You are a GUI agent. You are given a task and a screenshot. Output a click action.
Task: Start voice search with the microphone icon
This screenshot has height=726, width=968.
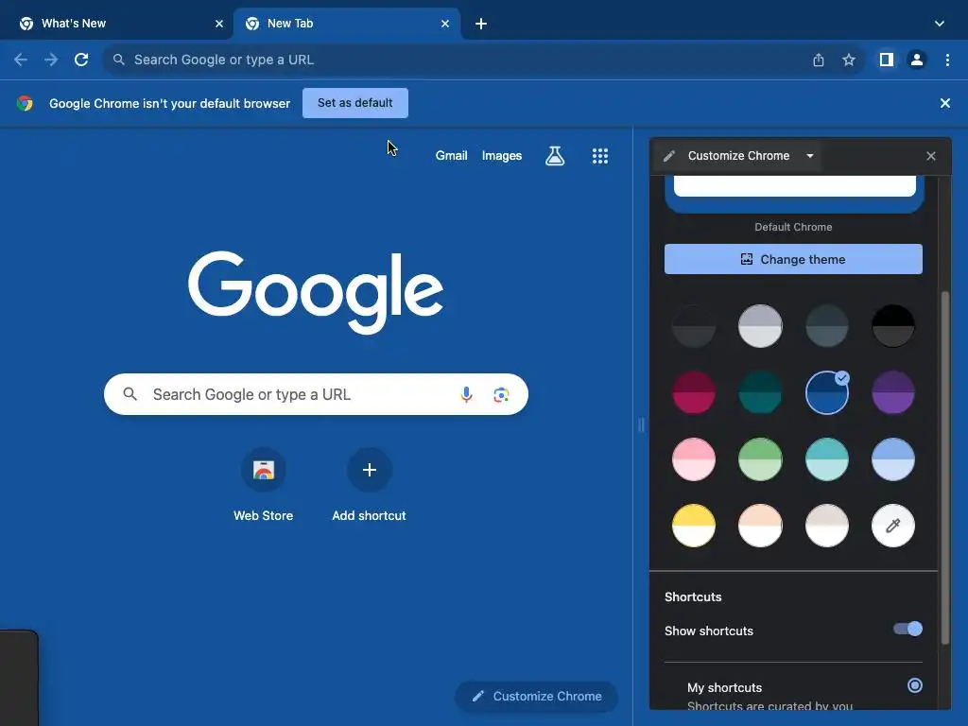[467, 394]
